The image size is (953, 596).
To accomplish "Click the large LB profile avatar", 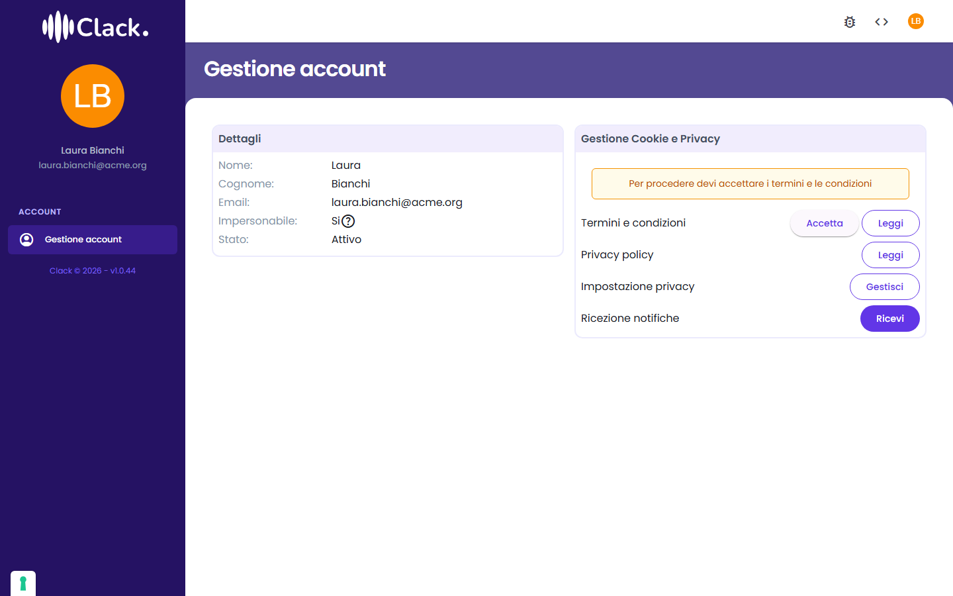I will pyautogui.click(x=93, y=96).
